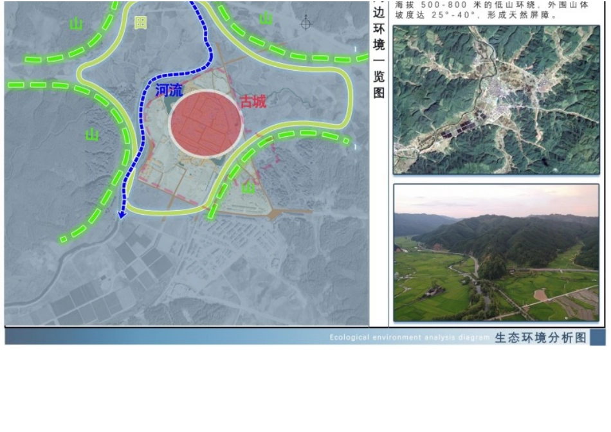Click the blue 河流 river label
Image resolution: width=611 pixels, height=432 pixels.
169,91
